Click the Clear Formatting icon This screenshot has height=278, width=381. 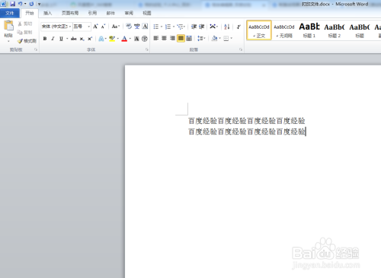(129, 27)
